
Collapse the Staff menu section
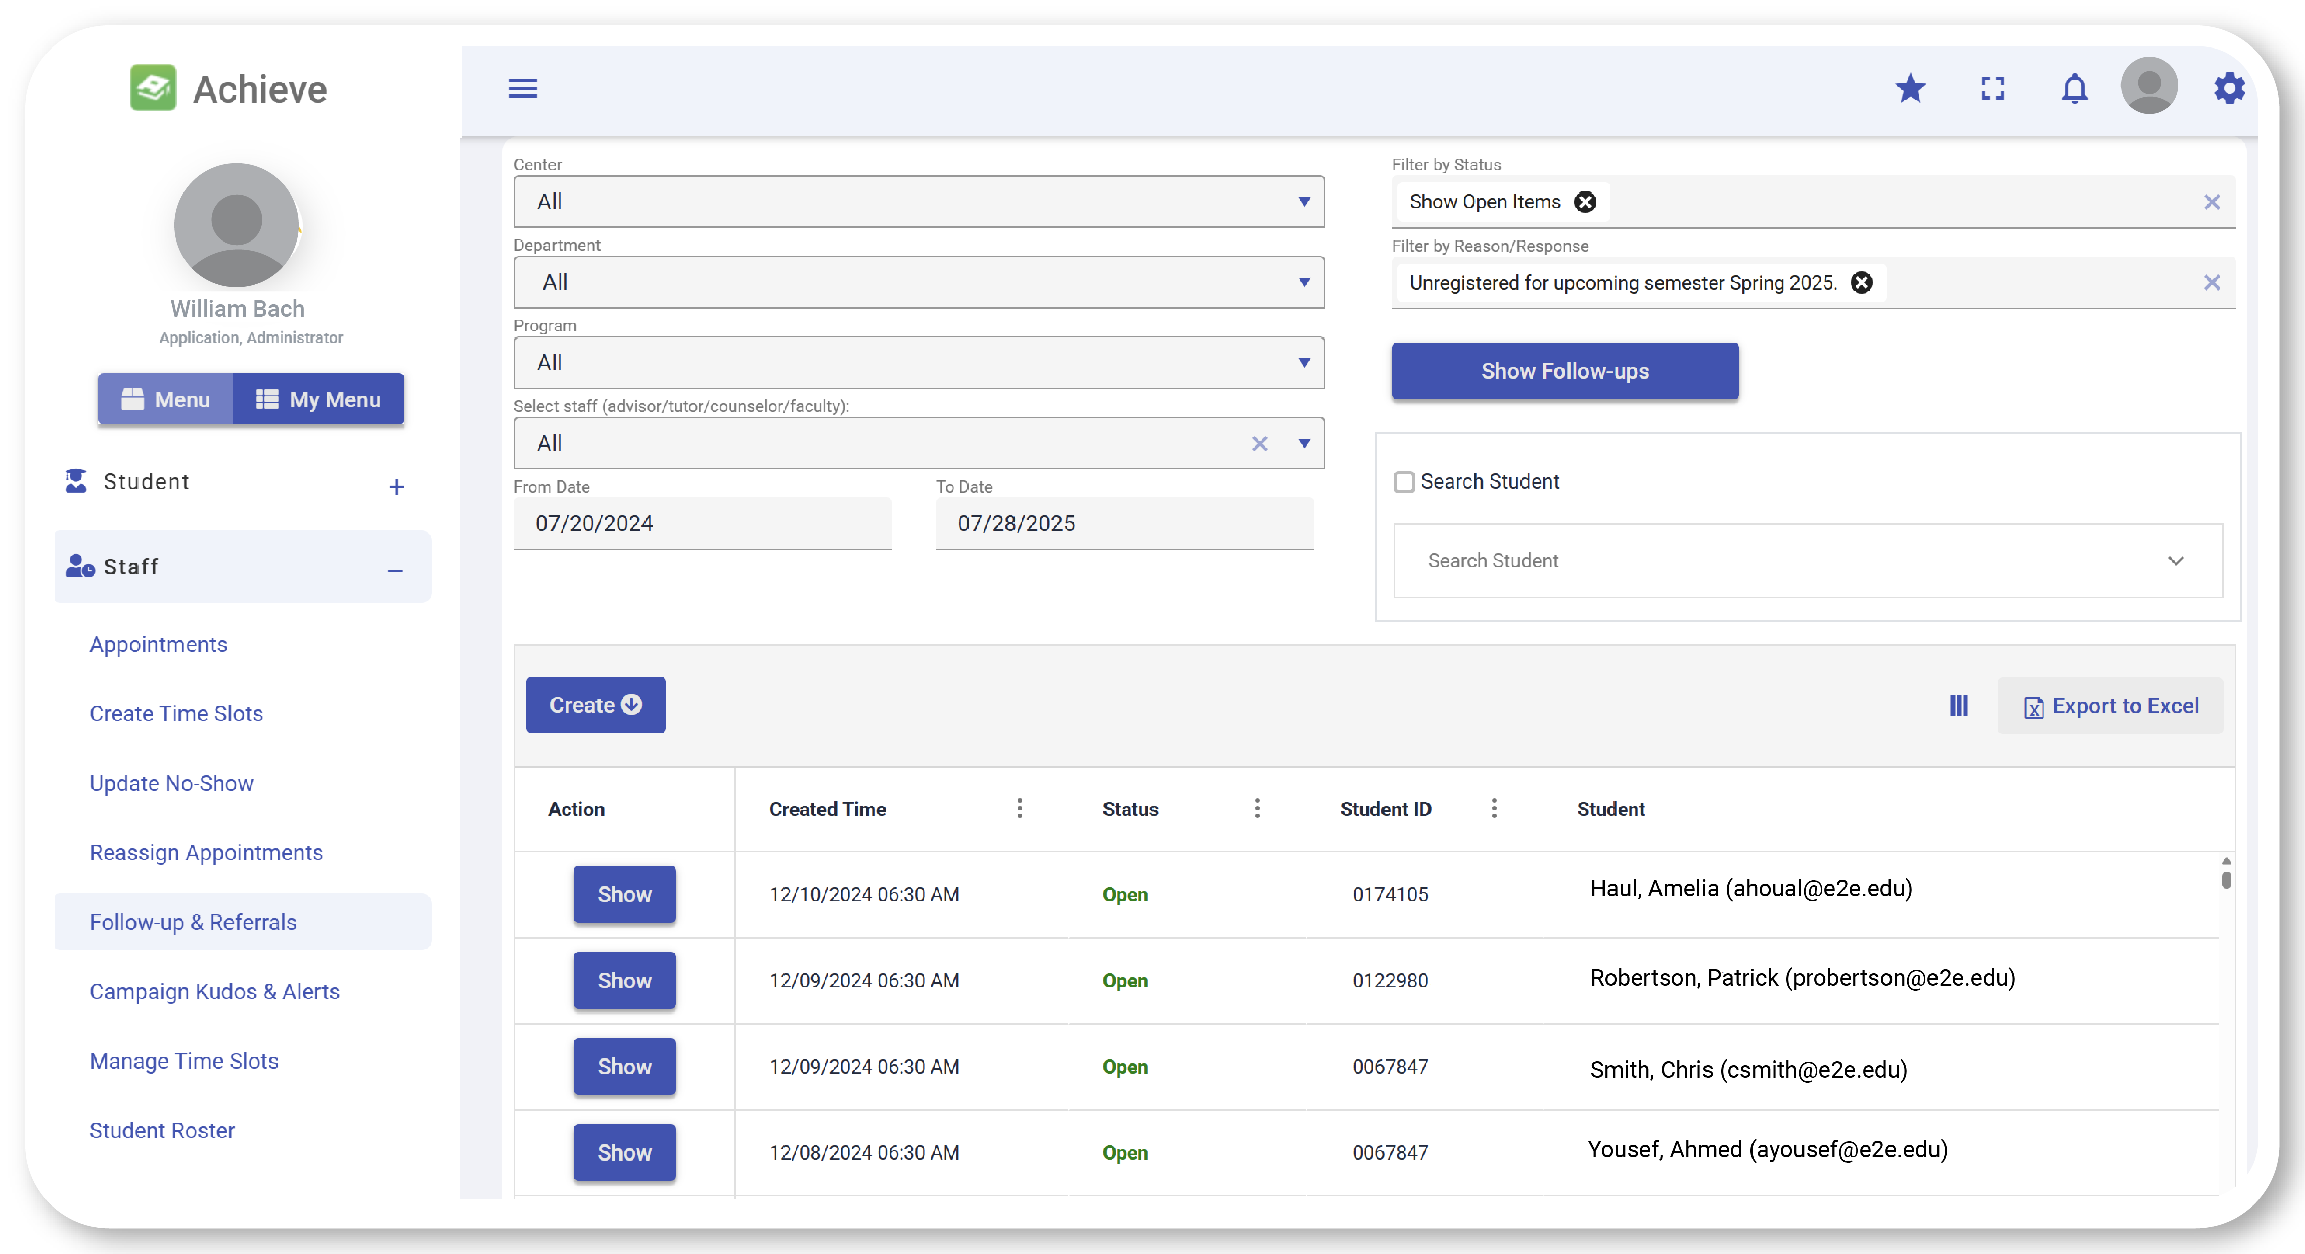(395, 570)
